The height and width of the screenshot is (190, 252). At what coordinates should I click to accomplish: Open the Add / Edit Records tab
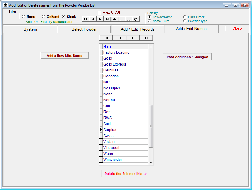tap(137, 29)
